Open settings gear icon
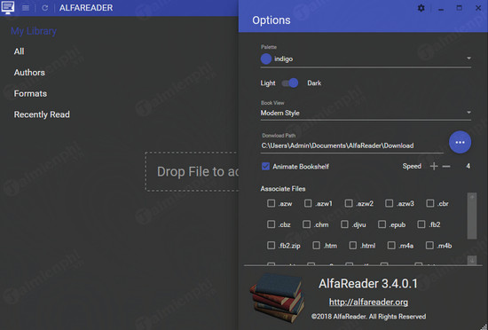The height and width of the screenshot is (330, 488). 421,8
